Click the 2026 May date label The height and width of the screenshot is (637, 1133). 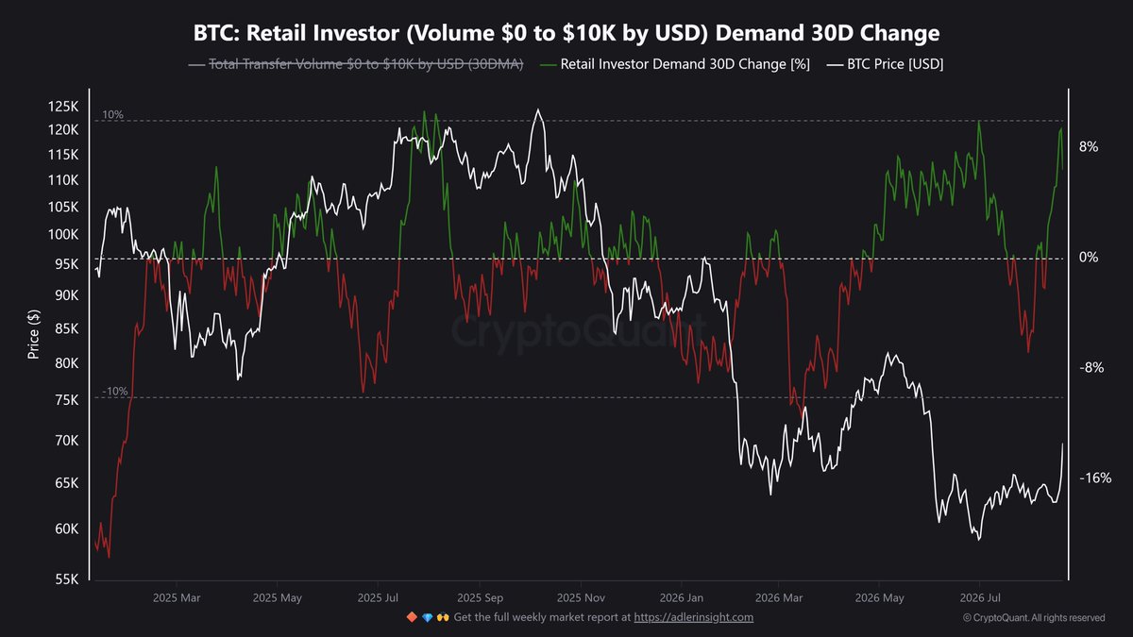click(x=879, y=597)
